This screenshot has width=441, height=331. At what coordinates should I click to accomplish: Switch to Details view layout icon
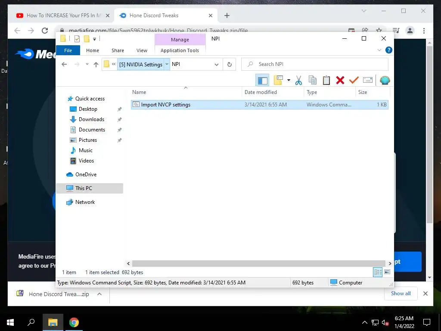point(378,272)
